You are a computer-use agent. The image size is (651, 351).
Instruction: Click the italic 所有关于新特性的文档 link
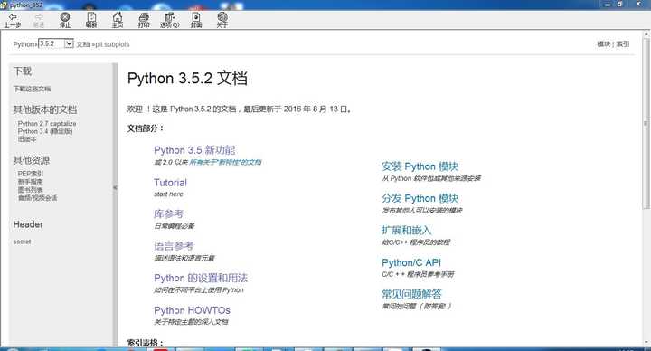[x=225, y=162]
